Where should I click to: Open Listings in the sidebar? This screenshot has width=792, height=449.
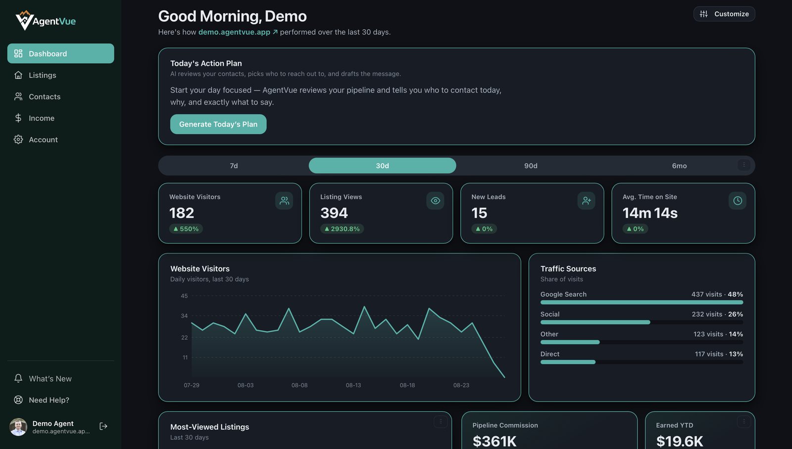click(x=60, y=75)
